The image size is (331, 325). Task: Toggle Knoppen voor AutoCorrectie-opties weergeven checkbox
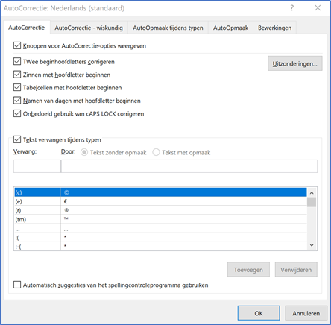pos(17,45)
